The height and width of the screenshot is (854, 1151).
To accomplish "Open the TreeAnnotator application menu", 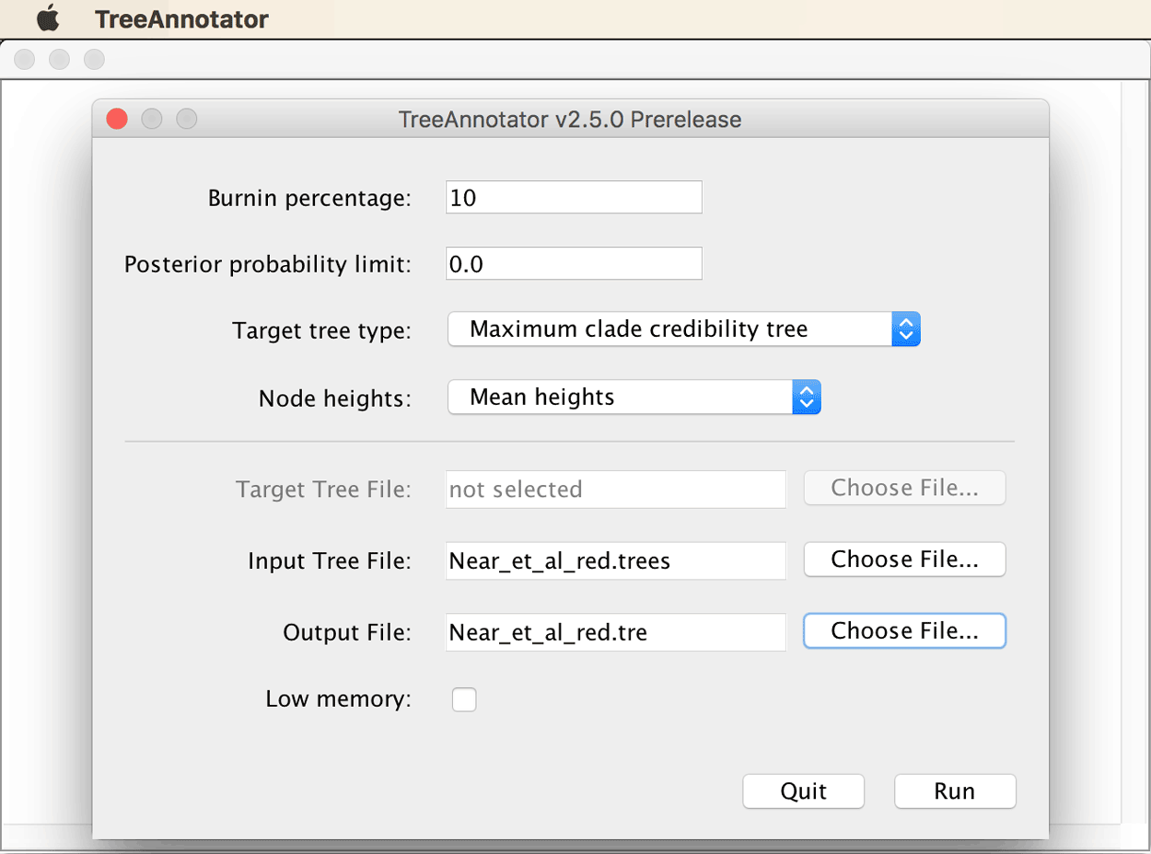I will point(181,19).
